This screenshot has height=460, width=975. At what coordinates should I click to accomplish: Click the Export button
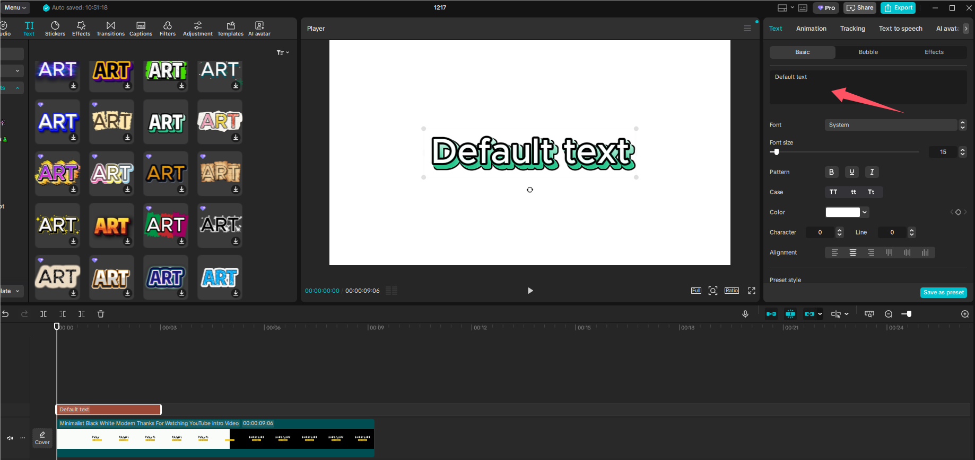tap(898, 7)
